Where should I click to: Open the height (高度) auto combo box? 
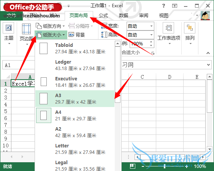140,35
